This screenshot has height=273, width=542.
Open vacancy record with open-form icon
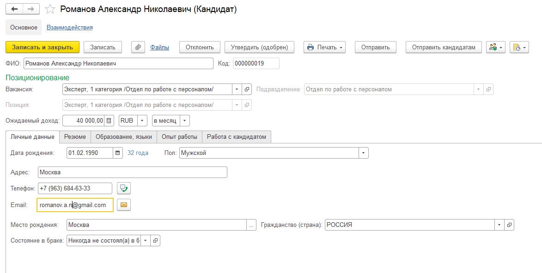247,89
